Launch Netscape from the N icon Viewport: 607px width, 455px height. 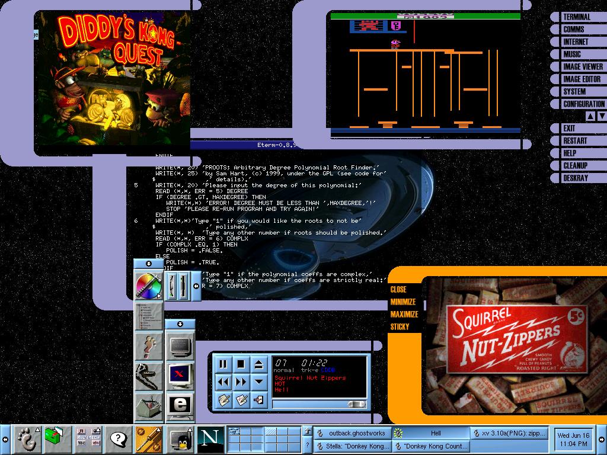pyautogui.click(x=210, y=440)
